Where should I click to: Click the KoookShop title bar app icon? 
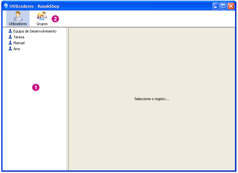[6, 6]
